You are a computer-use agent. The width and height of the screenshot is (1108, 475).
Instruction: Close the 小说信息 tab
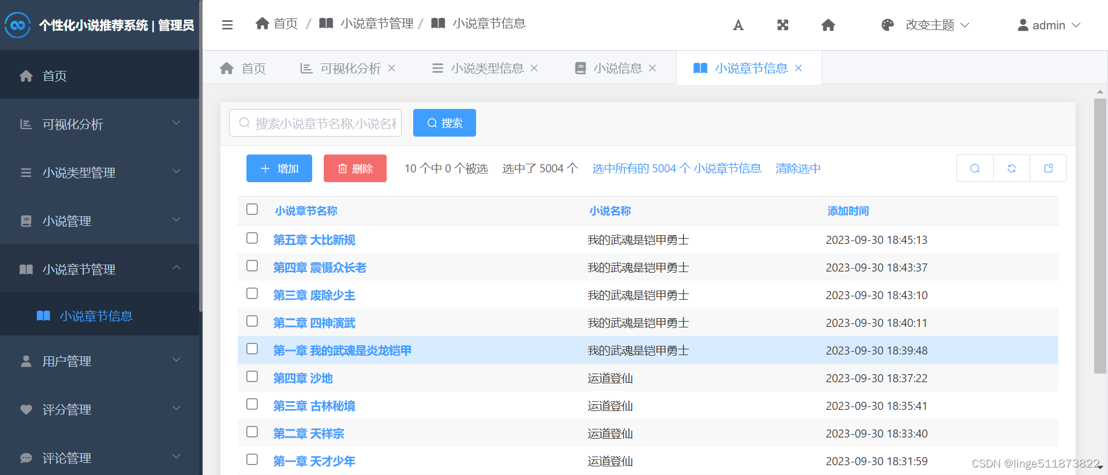click(652, 68)
